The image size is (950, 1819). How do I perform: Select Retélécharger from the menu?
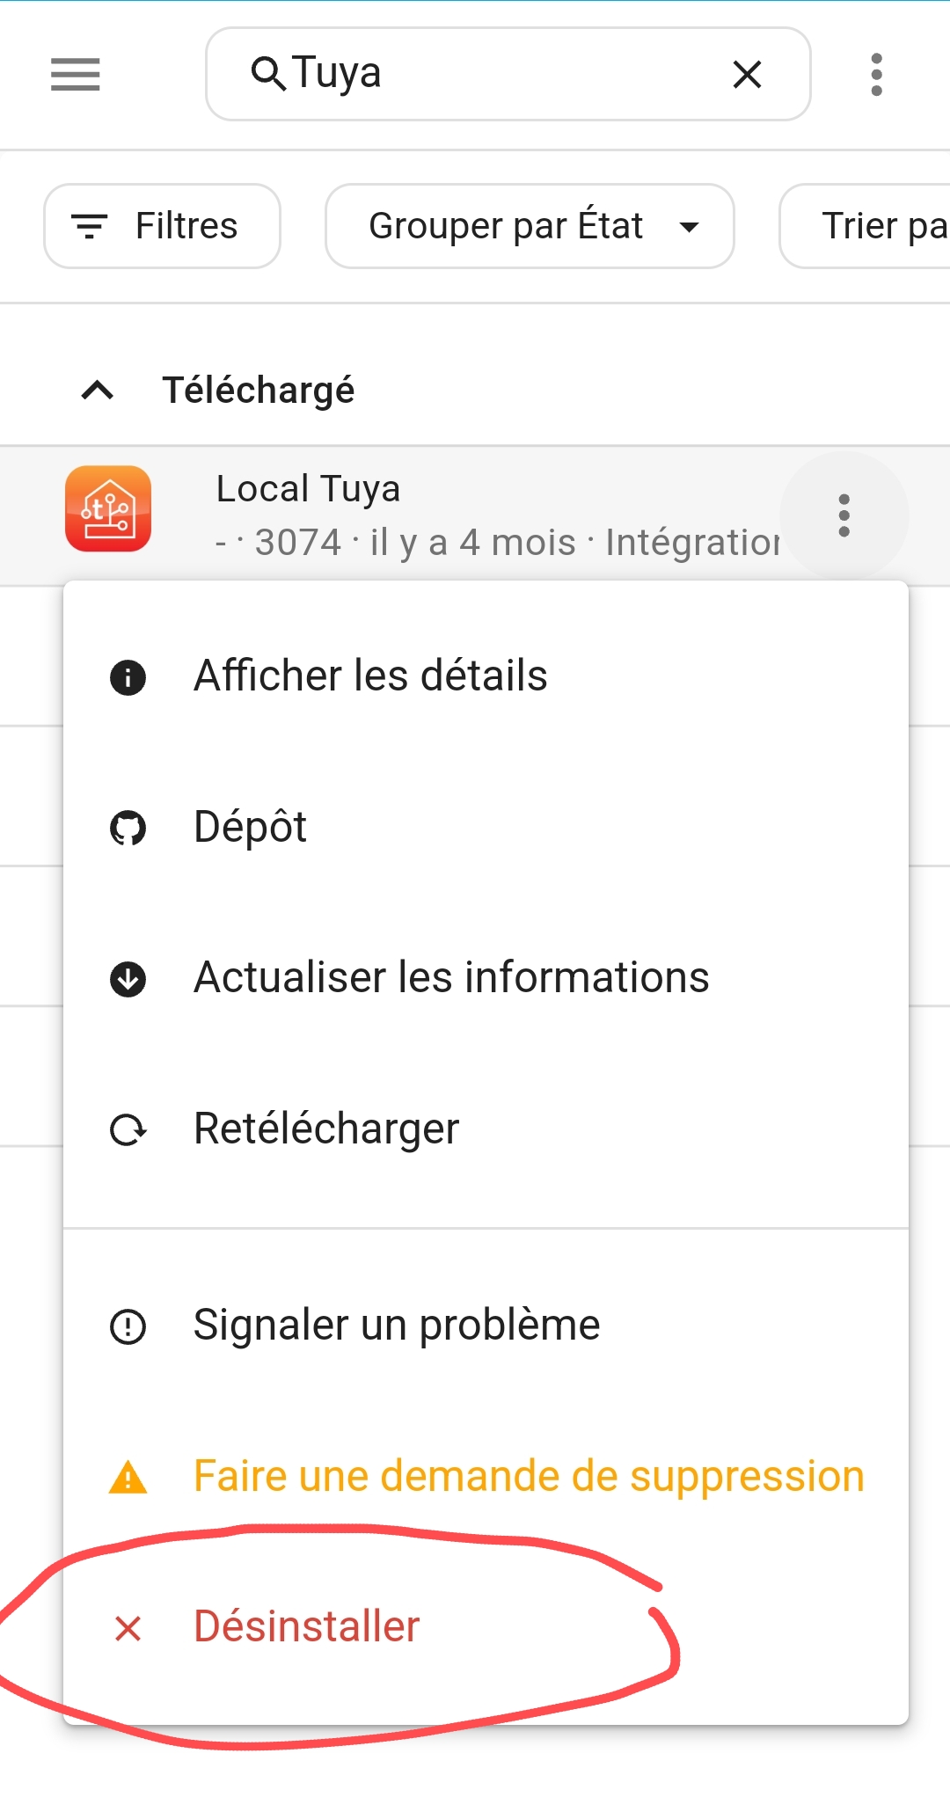(326, 1129)
